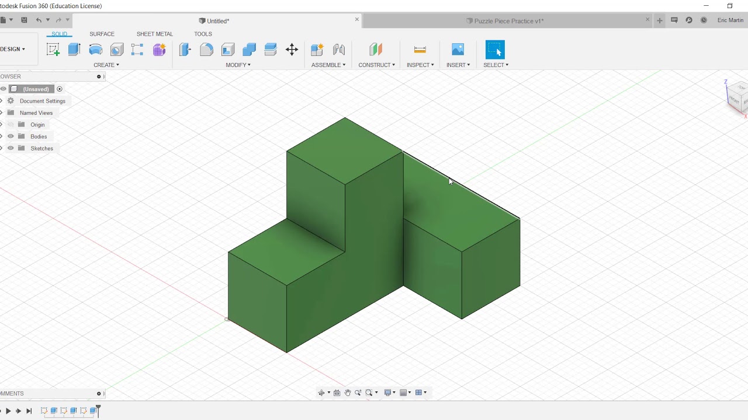
Task: Select the Extrude tool
Action: pos(74,50)
